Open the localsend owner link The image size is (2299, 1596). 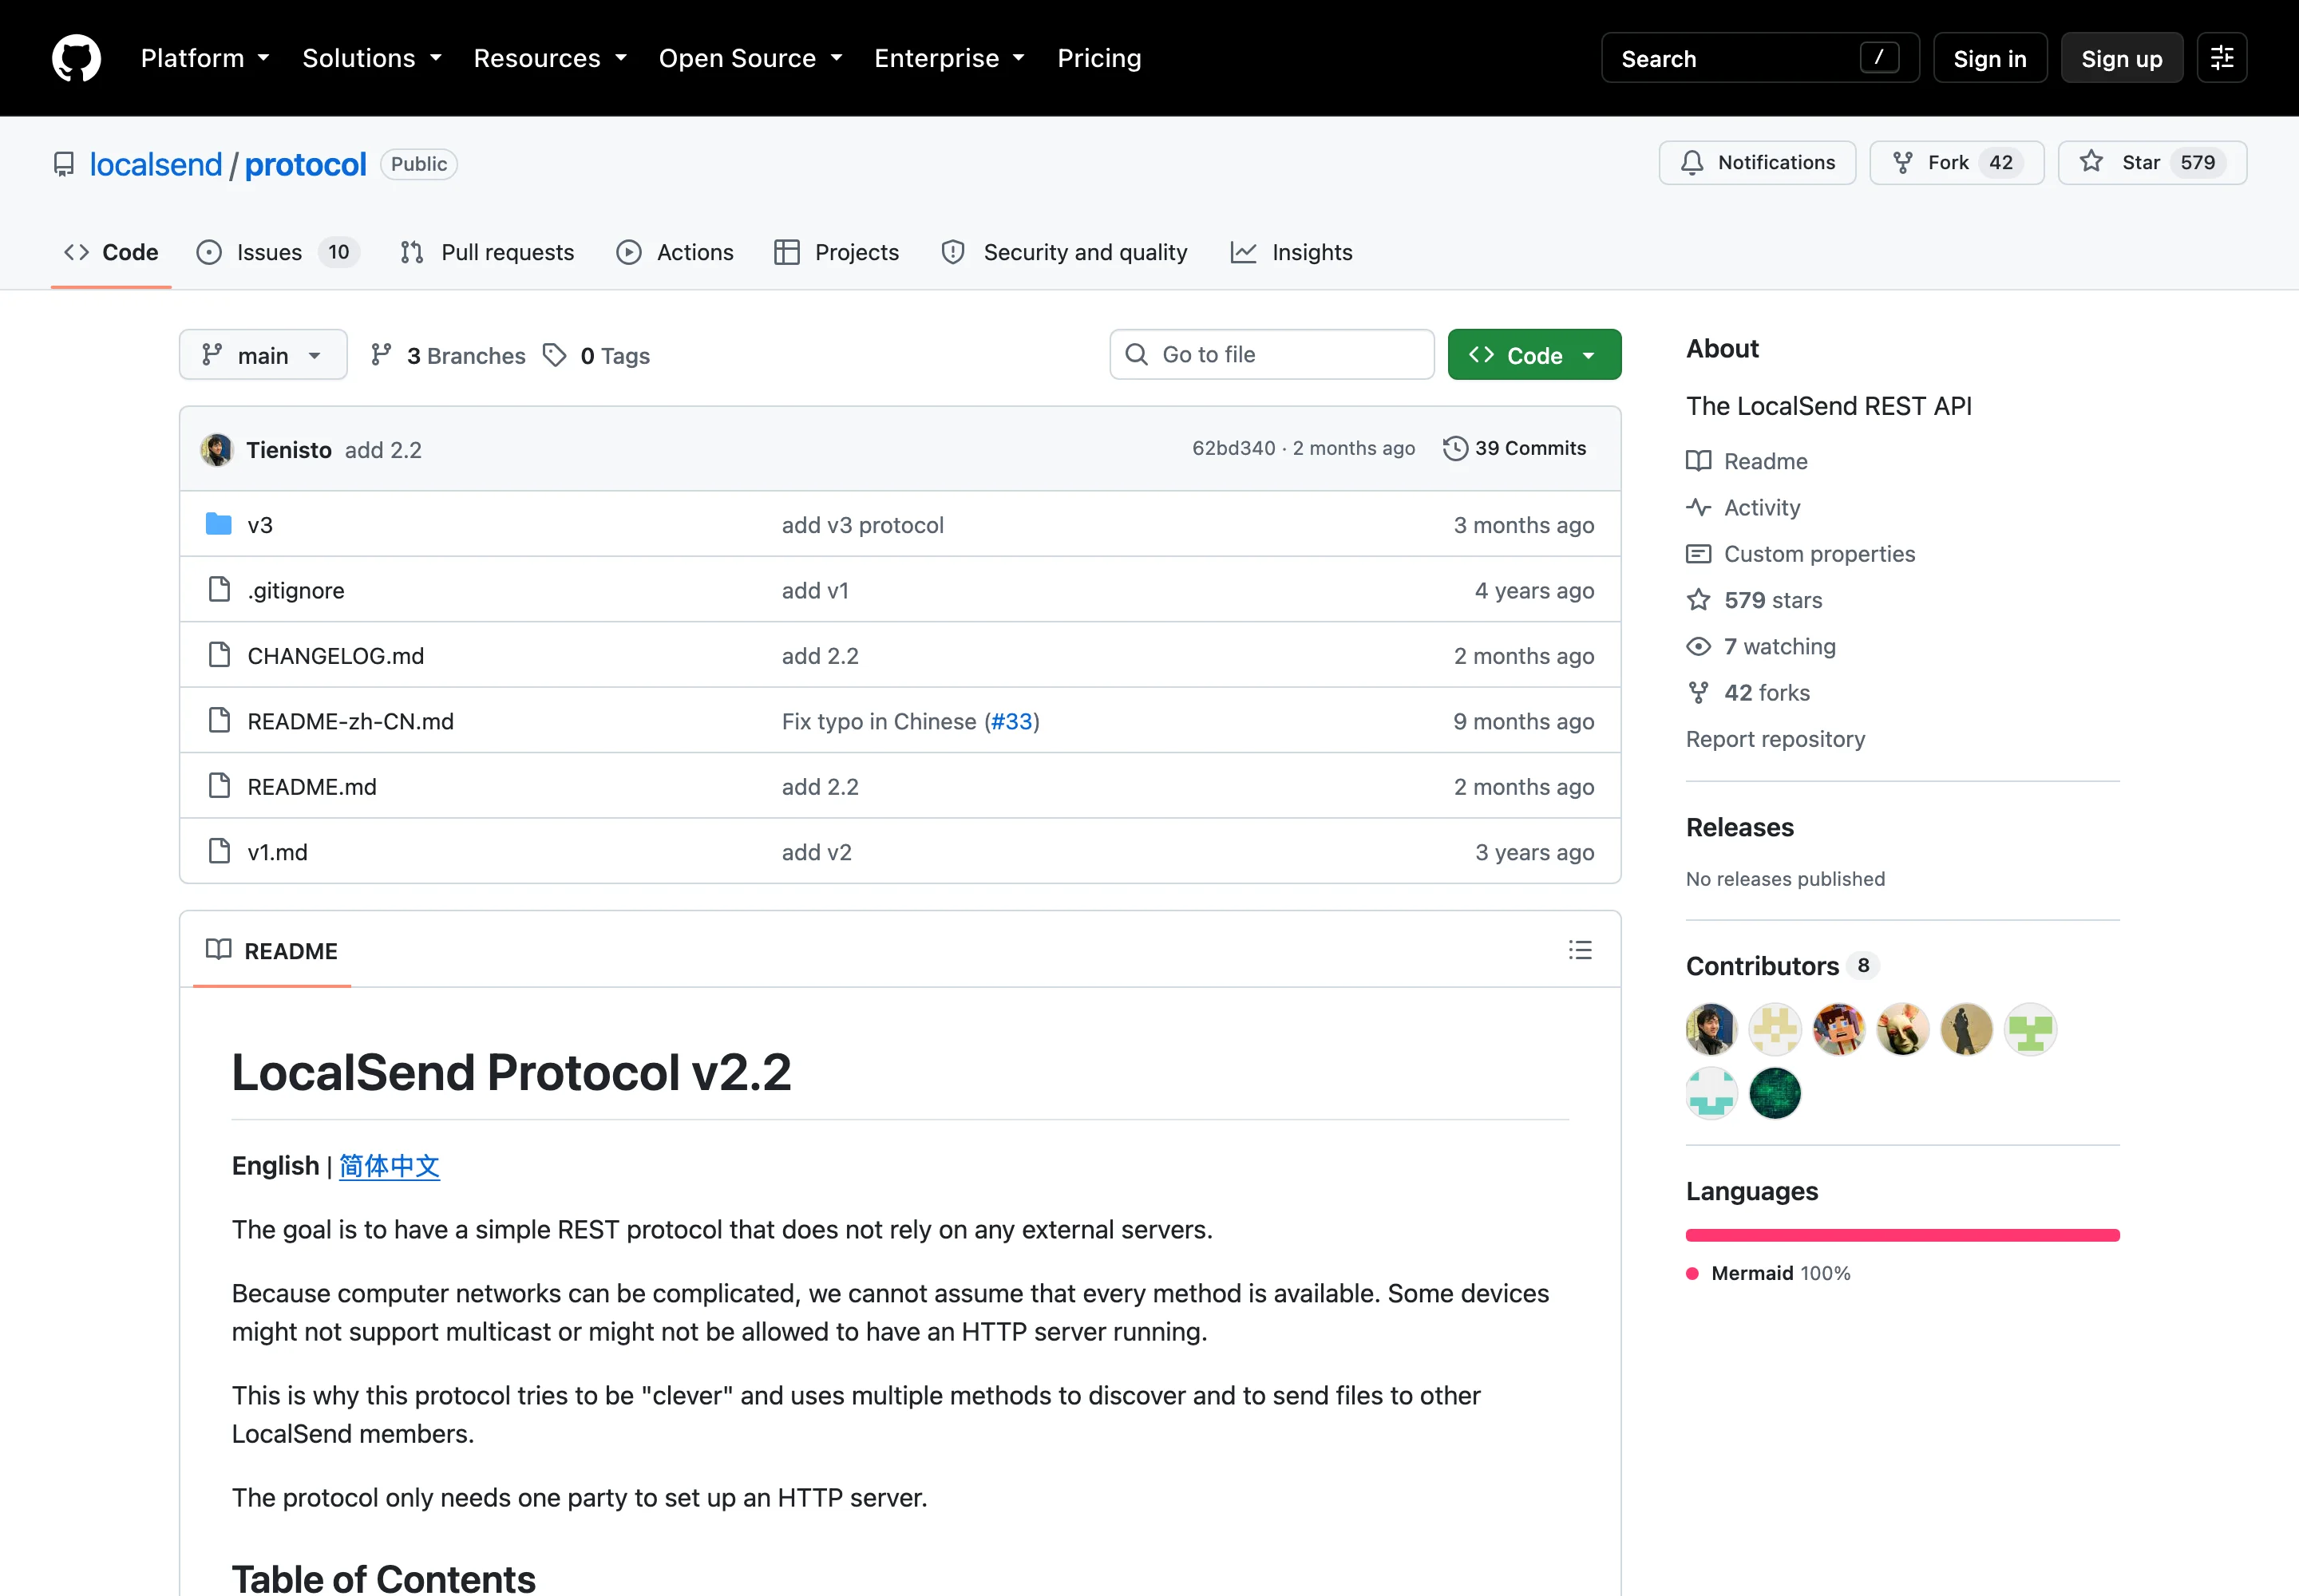click(156, 164)
